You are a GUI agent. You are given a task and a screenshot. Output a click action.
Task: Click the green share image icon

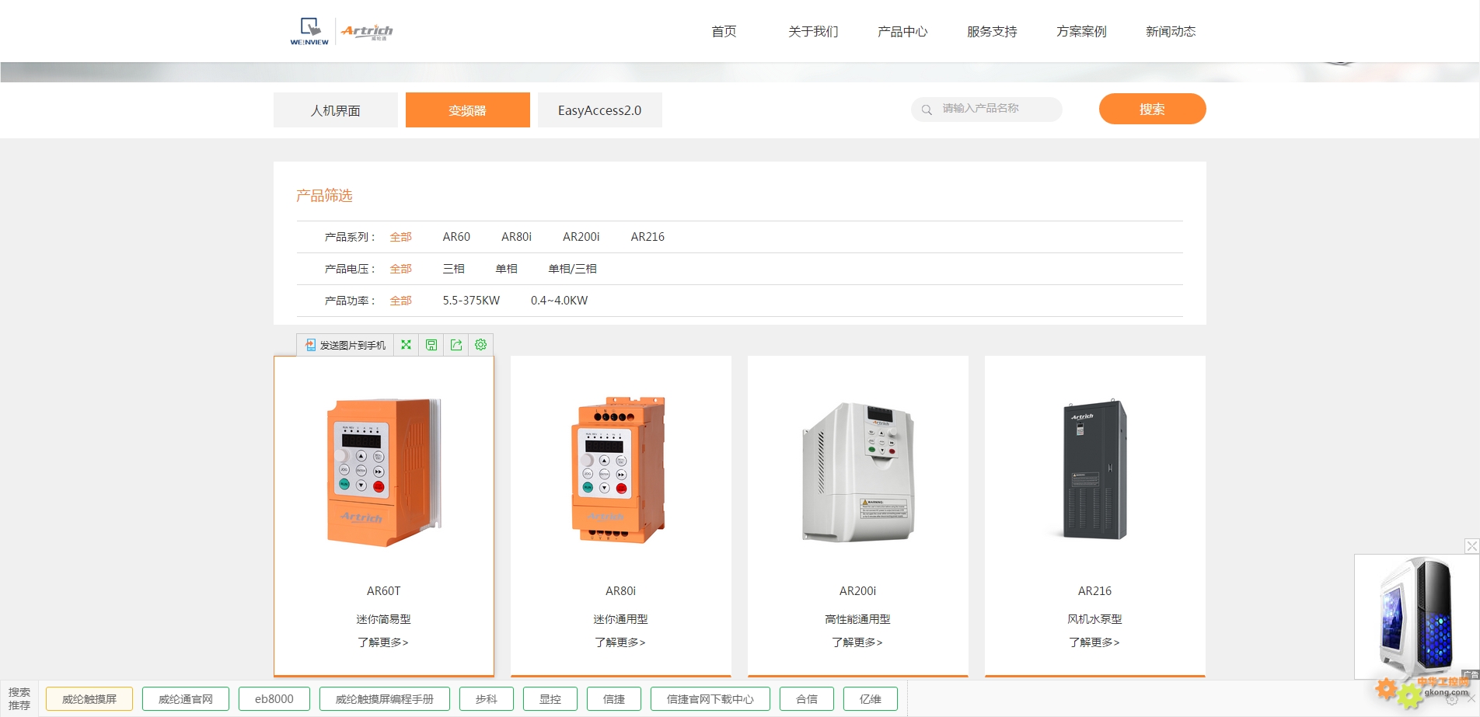pyautogui.click(x=456, y=345)
